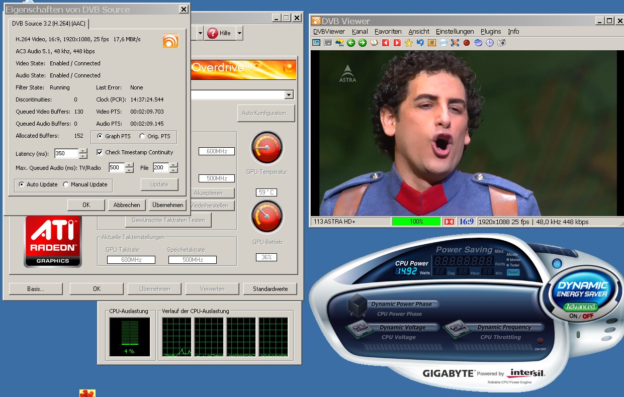Toggle Check Timestamp Continuity checkbox

100,152
